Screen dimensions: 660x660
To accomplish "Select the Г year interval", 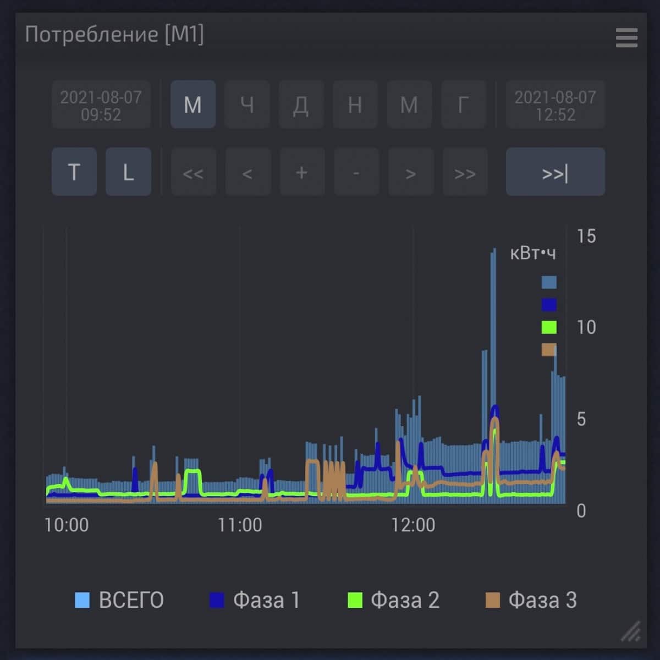I will pos(465,105).
